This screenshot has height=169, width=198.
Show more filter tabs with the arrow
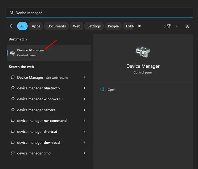click(x=139, y=26)
